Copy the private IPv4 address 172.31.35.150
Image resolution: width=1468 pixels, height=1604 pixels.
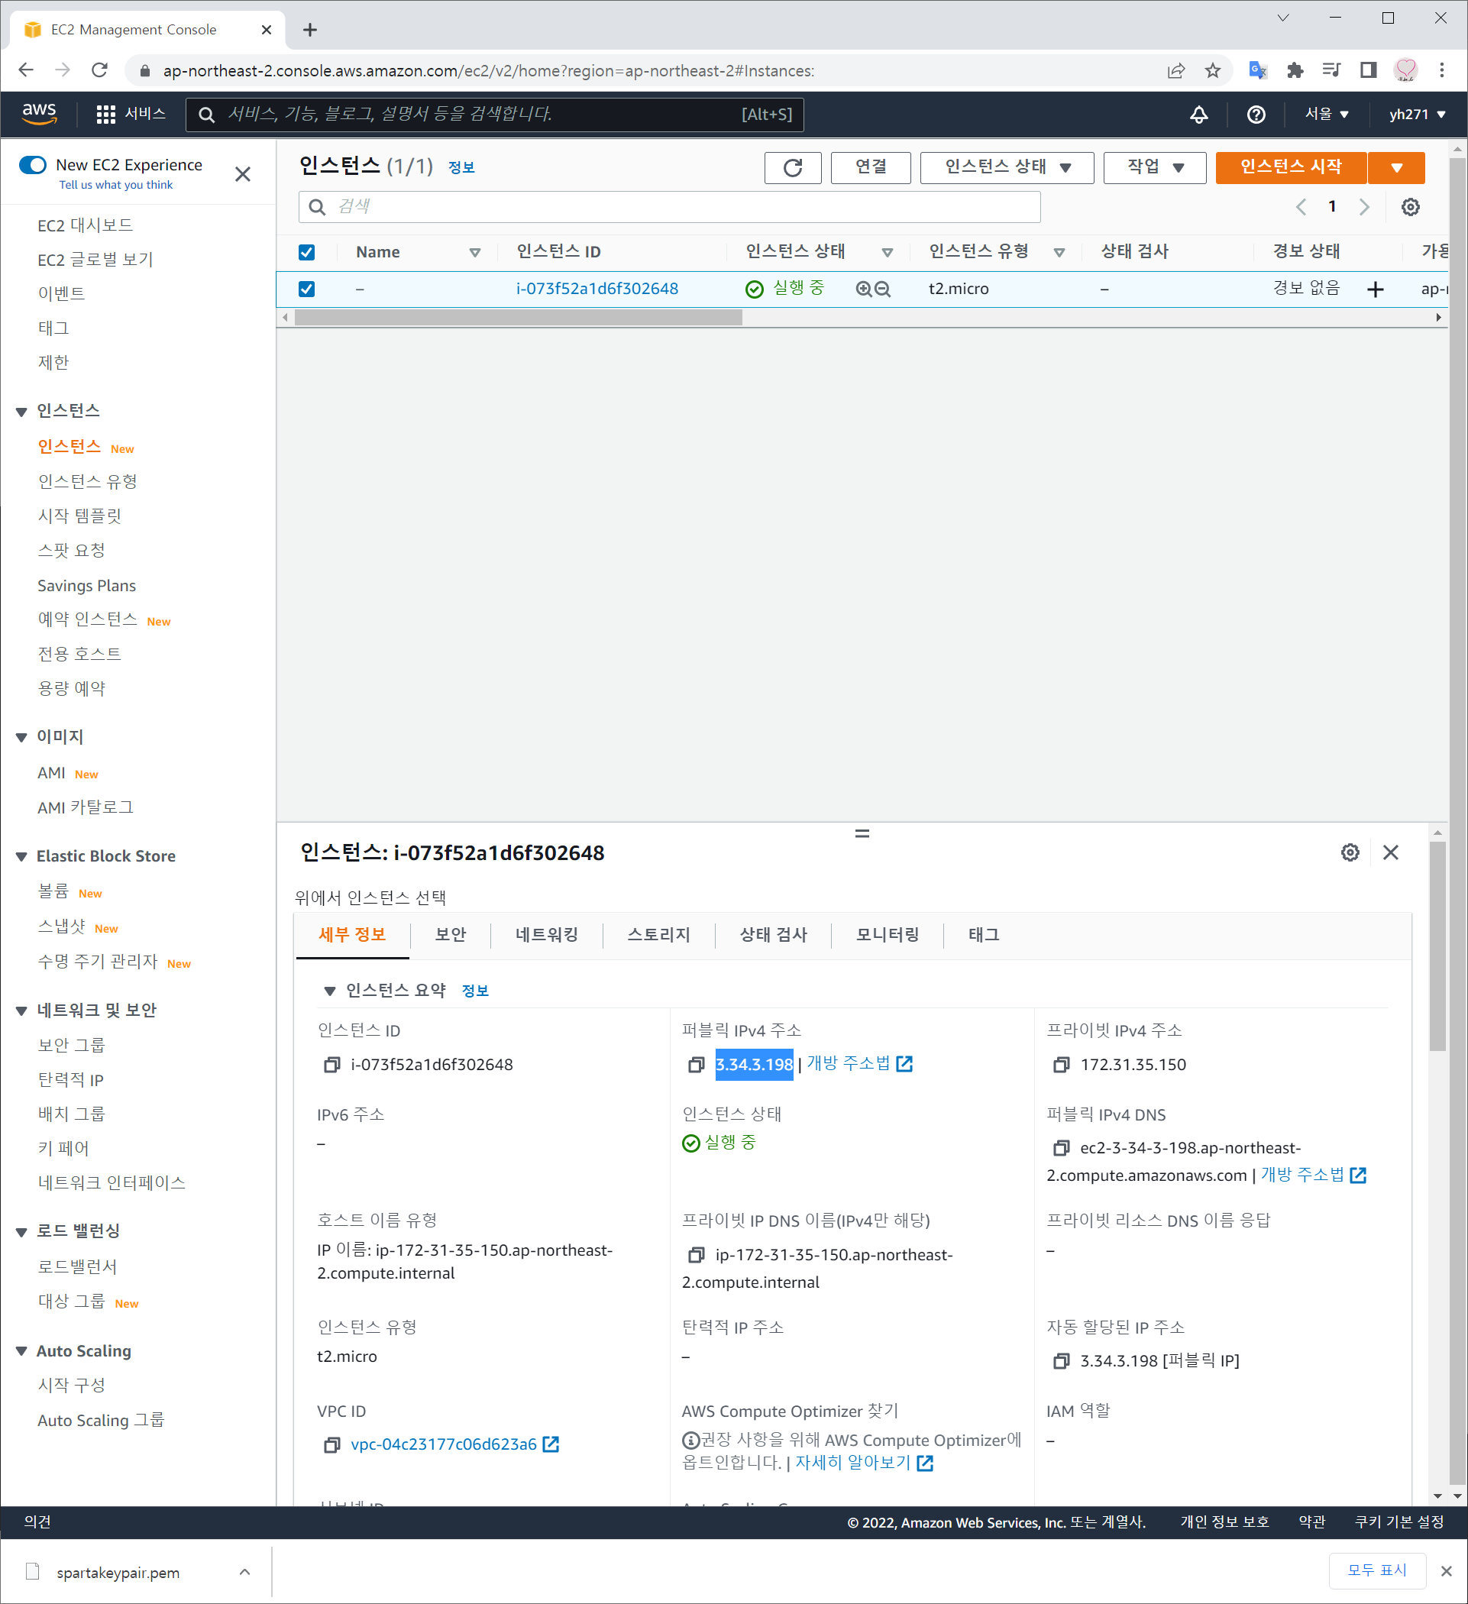click(x=1061, y=1065)
